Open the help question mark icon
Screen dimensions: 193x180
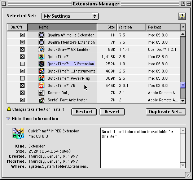coord(182,16)
